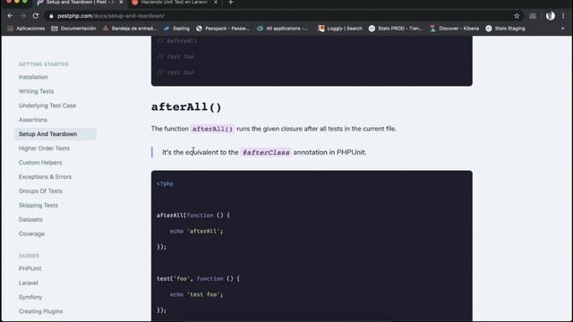Close the Setup and Teardown tab
The height and width of the screenshot is (322, 573).
pyautogui.click(x=121, y=3)
